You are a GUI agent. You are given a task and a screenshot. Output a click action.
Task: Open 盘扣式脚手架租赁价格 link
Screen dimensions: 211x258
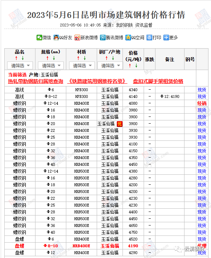pos(158,81)
